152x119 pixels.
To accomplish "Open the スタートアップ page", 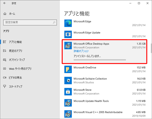I will [16, 87].
